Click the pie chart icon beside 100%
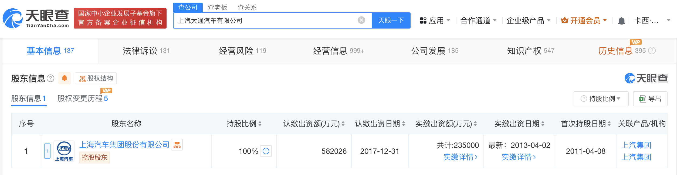The width and height of the screenshot is (677, 175). point(266,151)
